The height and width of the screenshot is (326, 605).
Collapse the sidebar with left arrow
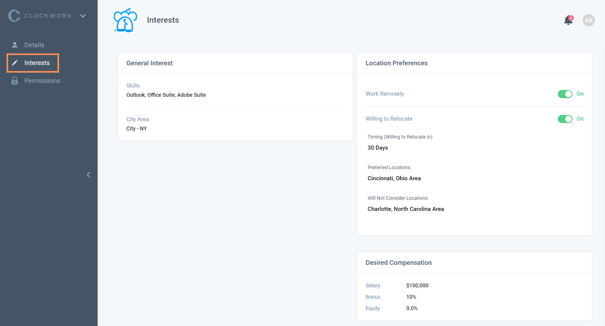click(89, 175)
